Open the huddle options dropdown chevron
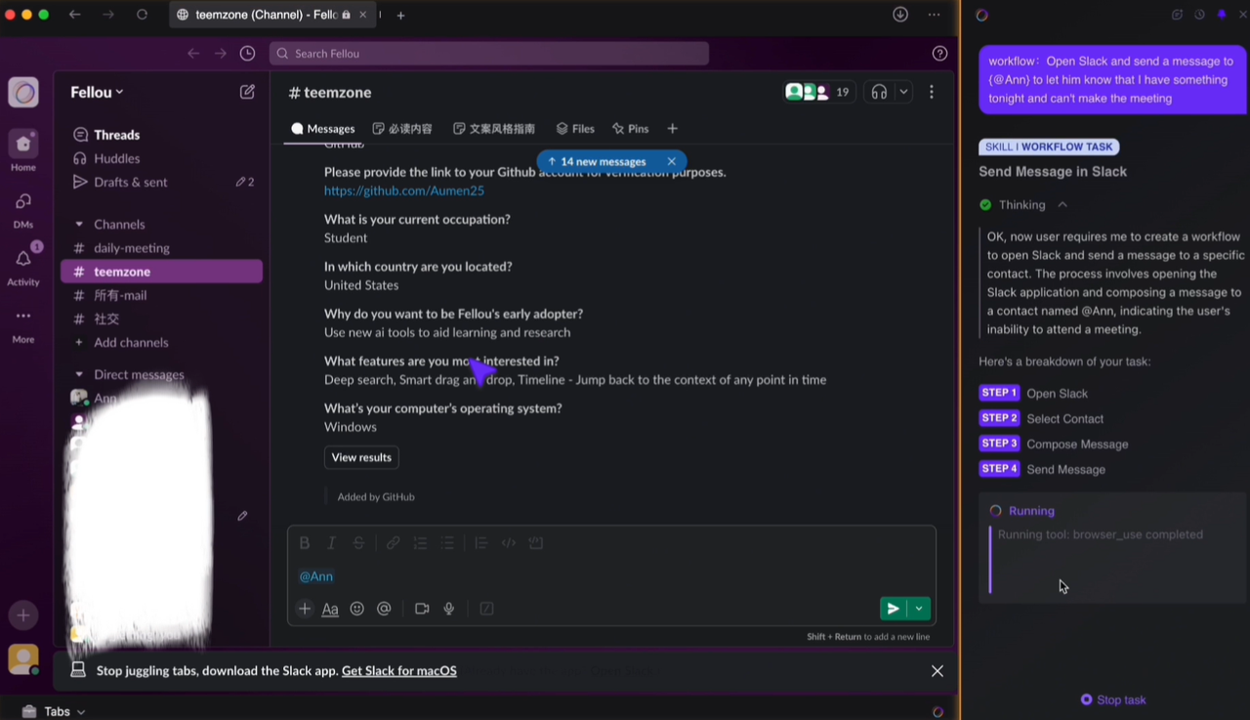This screenshot has width=1250, height=720. tap(903, 92)
